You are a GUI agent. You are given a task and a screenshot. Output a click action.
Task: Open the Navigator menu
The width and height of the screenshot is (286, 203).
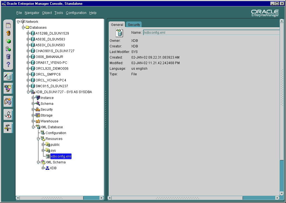coord(32,13)
